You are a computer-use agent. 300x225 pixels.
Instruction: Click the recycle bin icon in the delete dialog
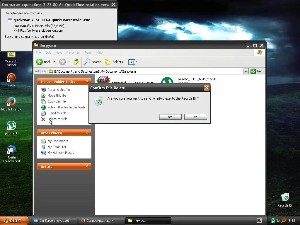98,101
